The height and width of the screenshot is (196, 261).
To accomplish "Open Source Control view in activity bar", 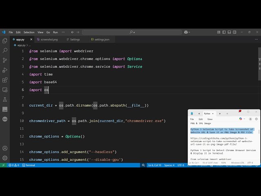I will (x=5, y=60).
